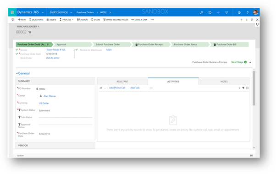
Task: Open recent items history icon
Action: 210,12
